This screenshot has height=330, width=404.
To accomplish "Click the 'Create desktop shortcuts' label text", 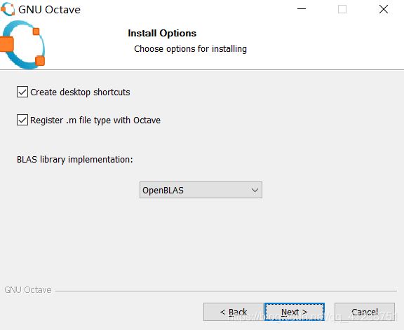I will coord(80,92).
